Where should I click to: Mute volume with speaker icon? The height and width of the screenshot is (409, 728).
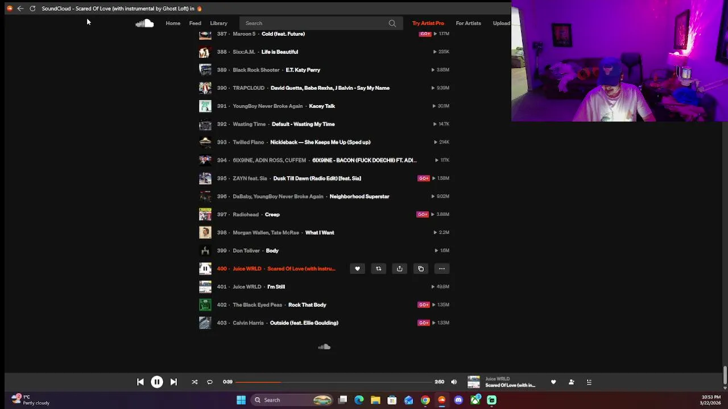454,382
